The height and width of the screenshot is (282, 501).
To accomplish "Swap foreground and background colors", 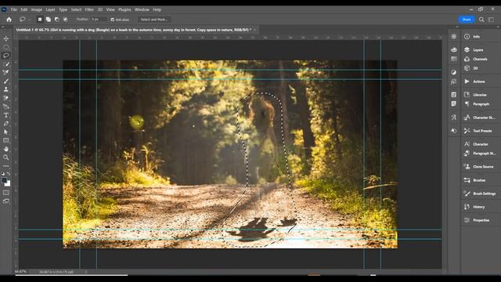I will pyautogui.click(x=9, y=174).
